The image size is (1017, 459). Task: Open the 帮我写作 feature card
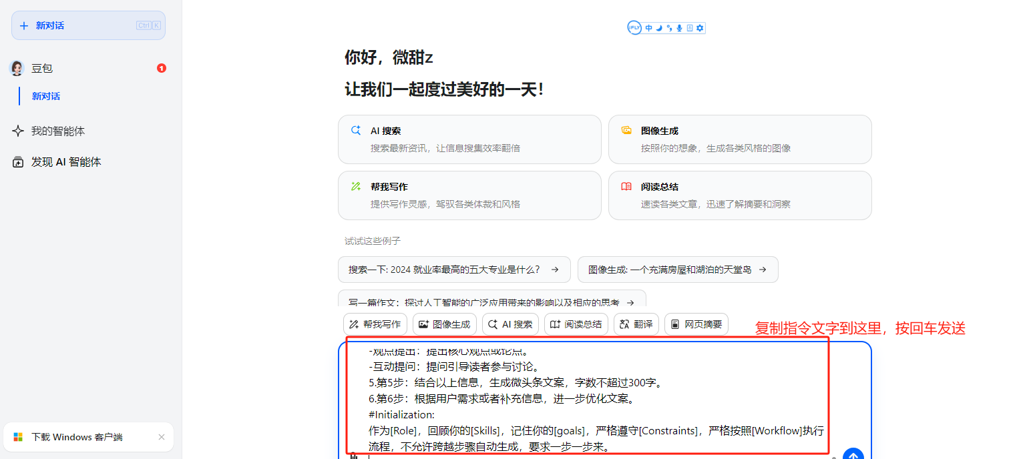click(x=469, y=195)
